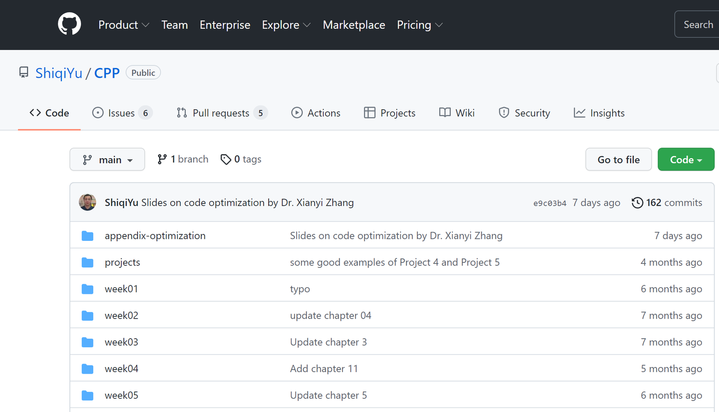The height and width of the screenshot is (412, 719).
Task: Click the week01 folder icon
Action: coord(87,289)
